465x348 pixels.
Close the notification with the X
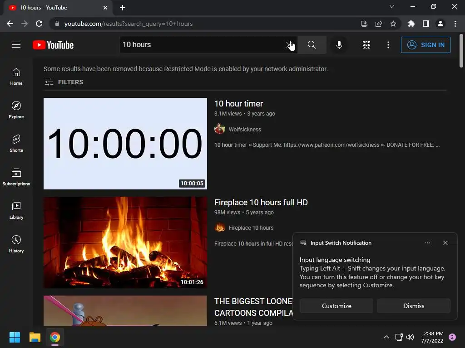(x=445, y=243)
